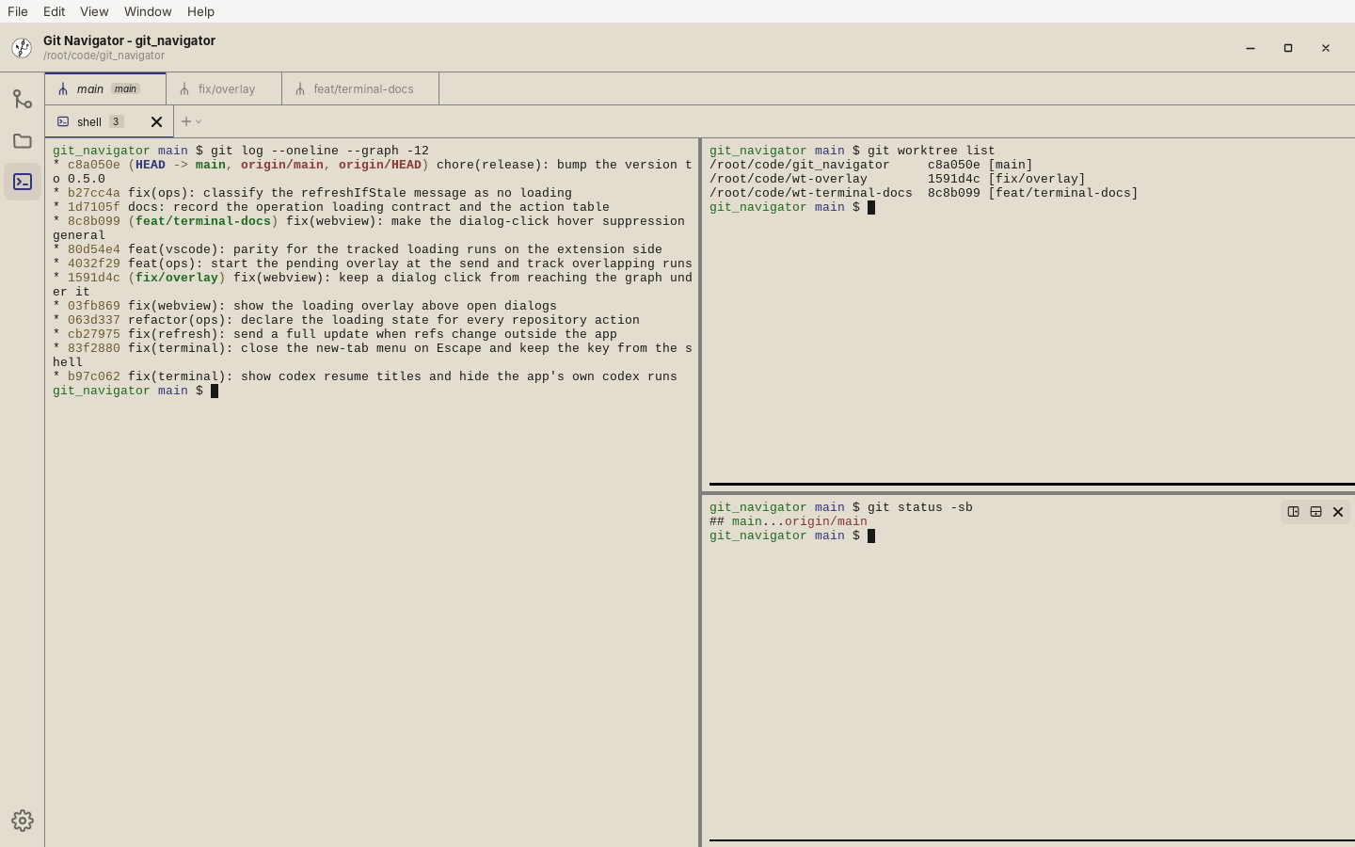Viewport: 1355px width, 847px height.
Task: Close the shell terminal tab
Action: point(157,121)
